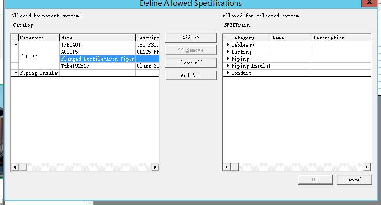Click the Add All button
The width and height of the screenshot is (381, 205).
coord(191,75)
